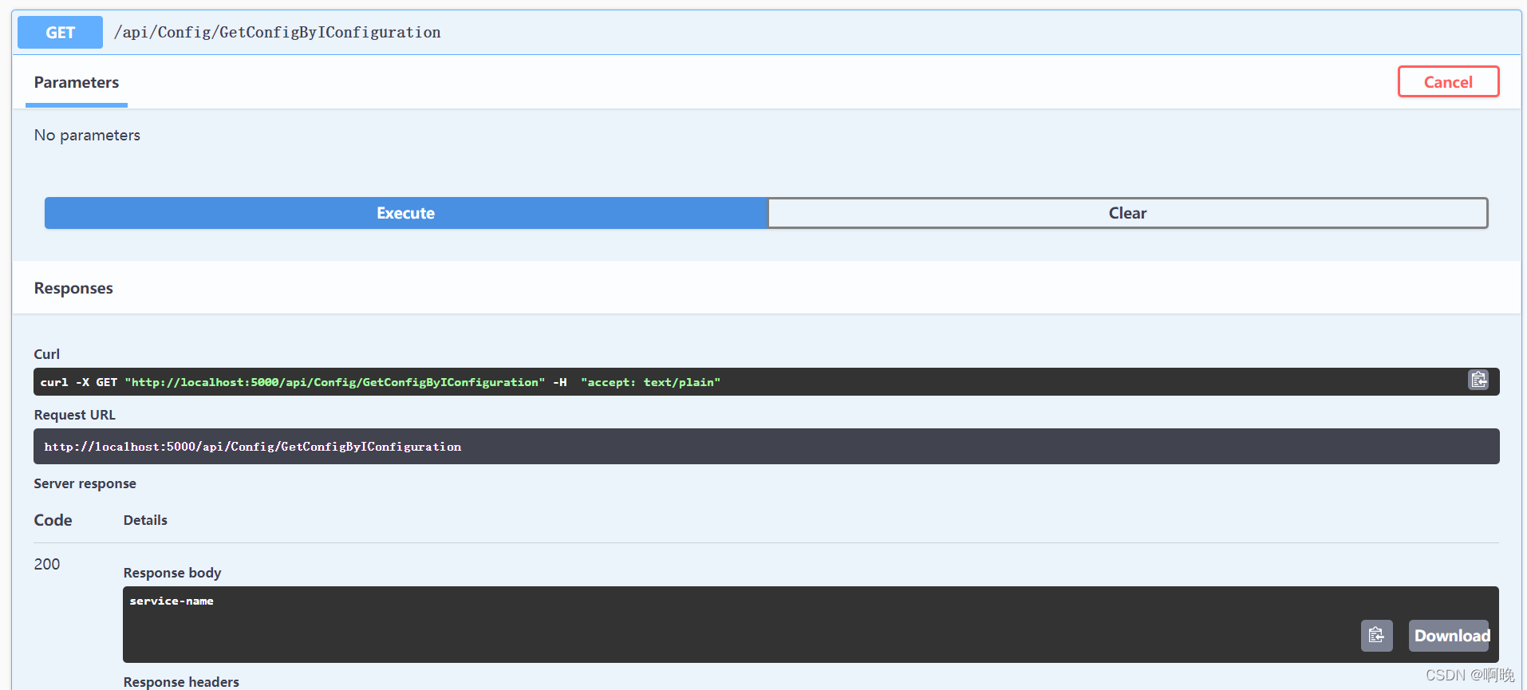Copy the response body to clipboard

point(1376,635)
